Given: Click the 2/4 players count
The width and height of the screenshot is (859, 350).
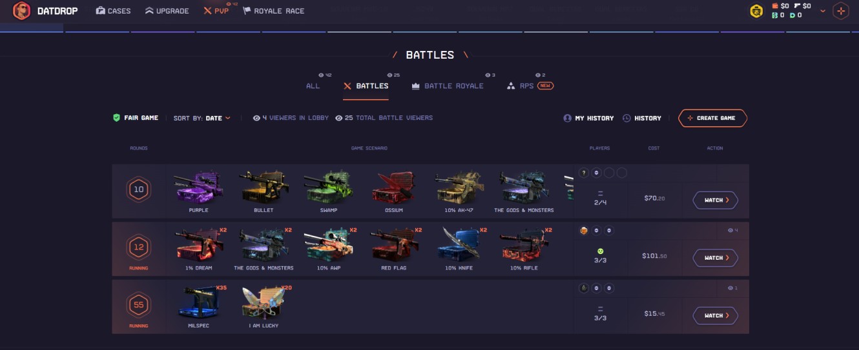Looking at the screenshot, I should (600, 202).
